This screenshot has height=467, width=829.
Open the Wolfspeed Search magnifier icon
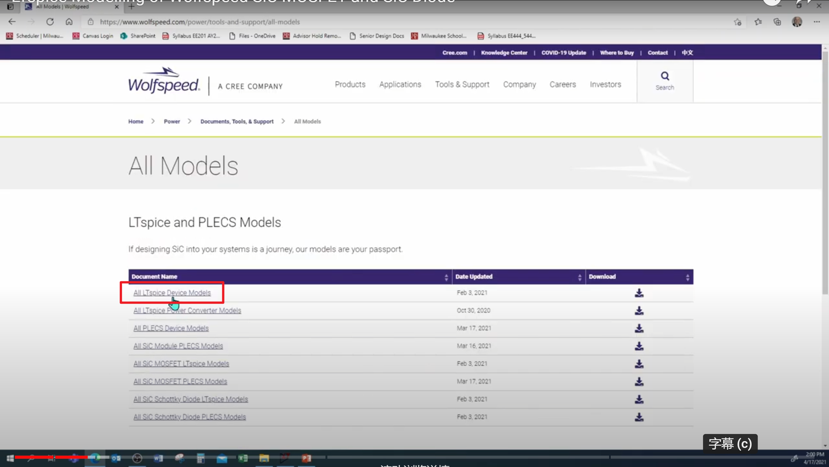pos(664,75)
